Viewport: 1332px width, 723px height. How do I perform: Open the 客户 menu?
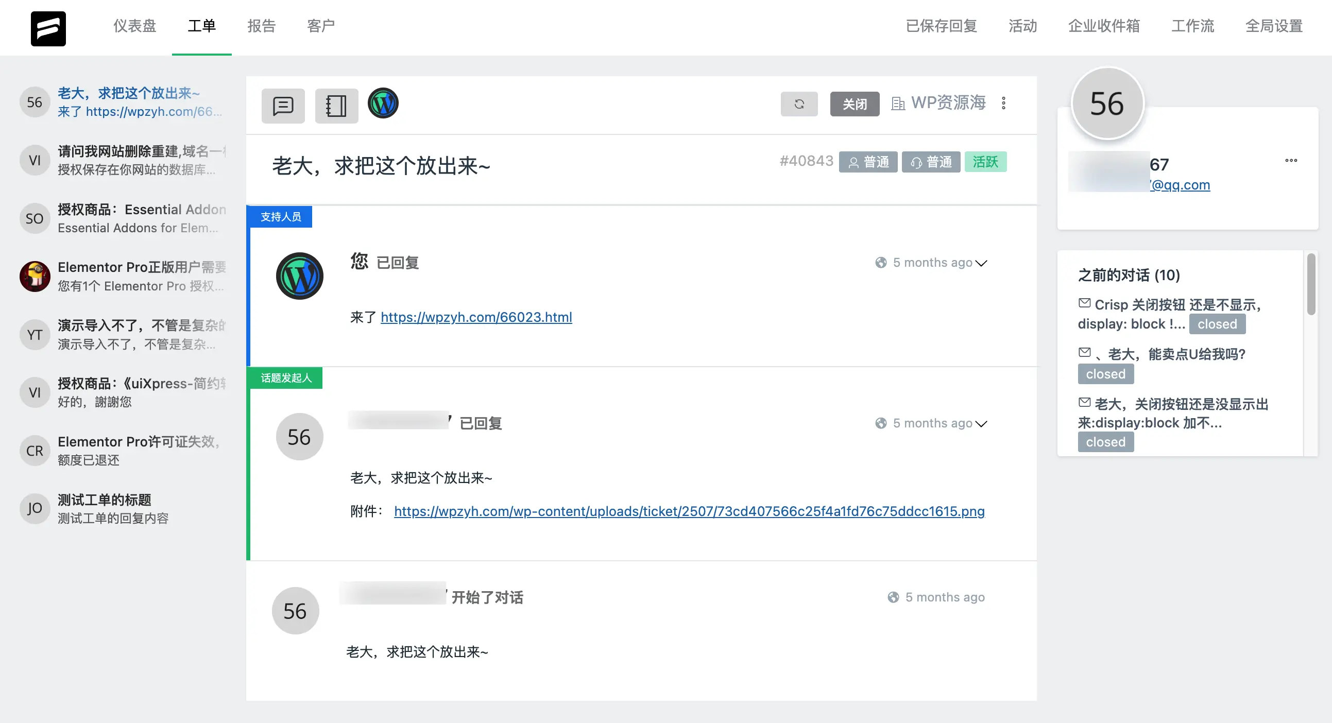tap(320, 26)
